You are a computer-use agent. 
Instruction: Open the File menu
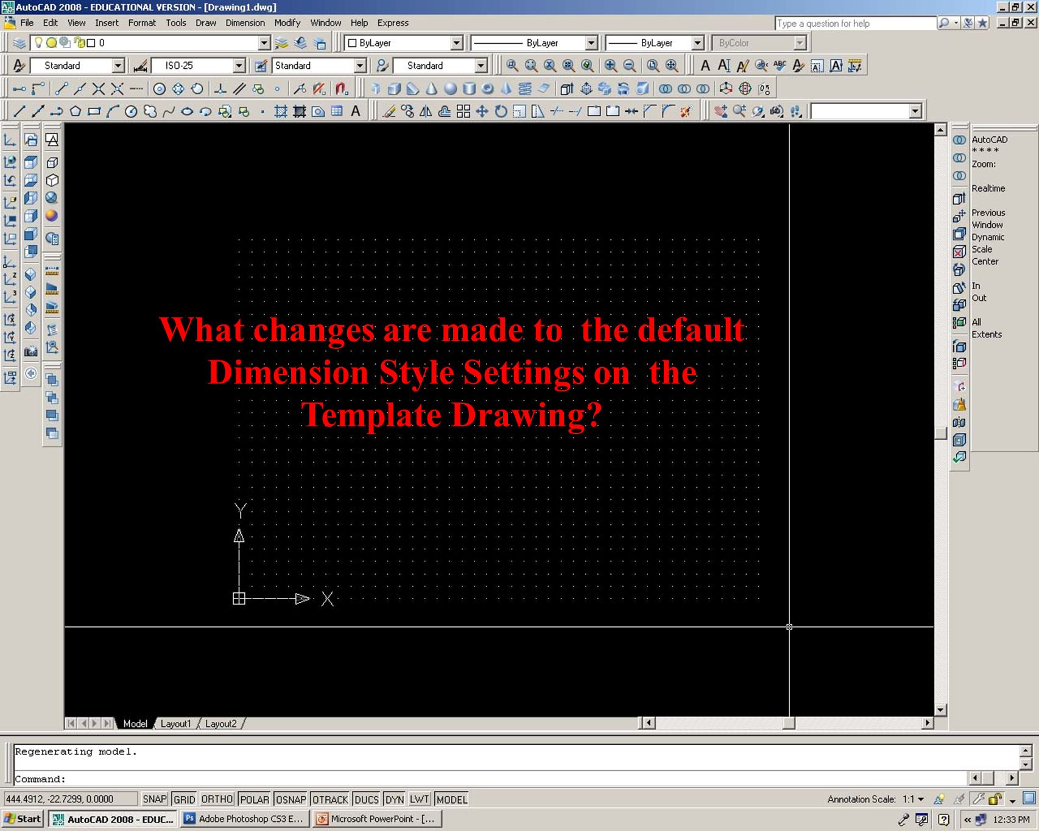pos(27,23)
